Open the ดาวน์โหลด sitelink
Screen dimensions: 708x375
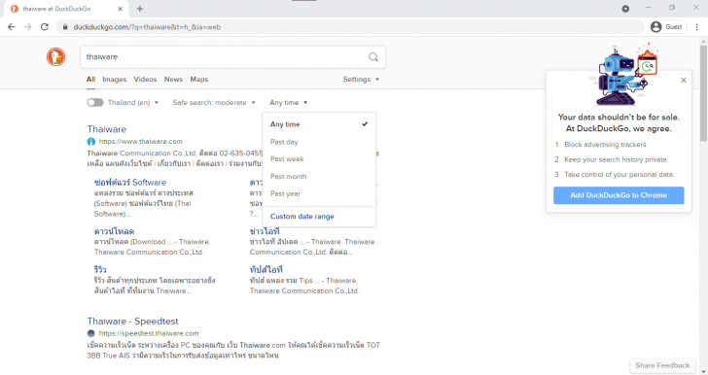click(x=114, y=231)
